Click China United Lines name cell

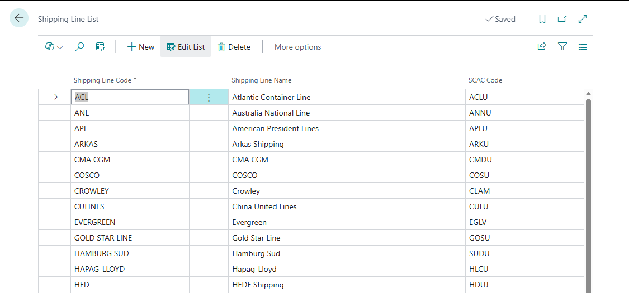(347, 206)
